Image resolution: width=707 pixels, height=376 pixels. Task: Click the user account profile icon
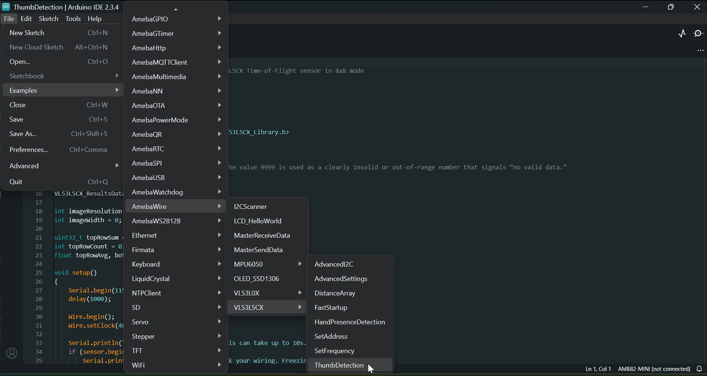tap(12, 353)
